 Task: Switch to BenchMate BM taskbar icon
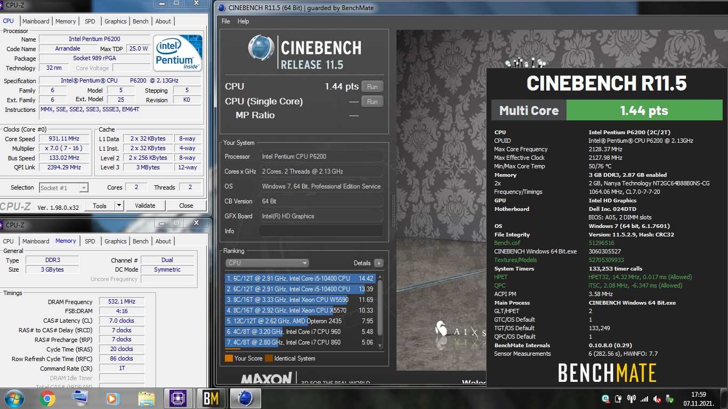pyautogui.click(x=211, y=398)
